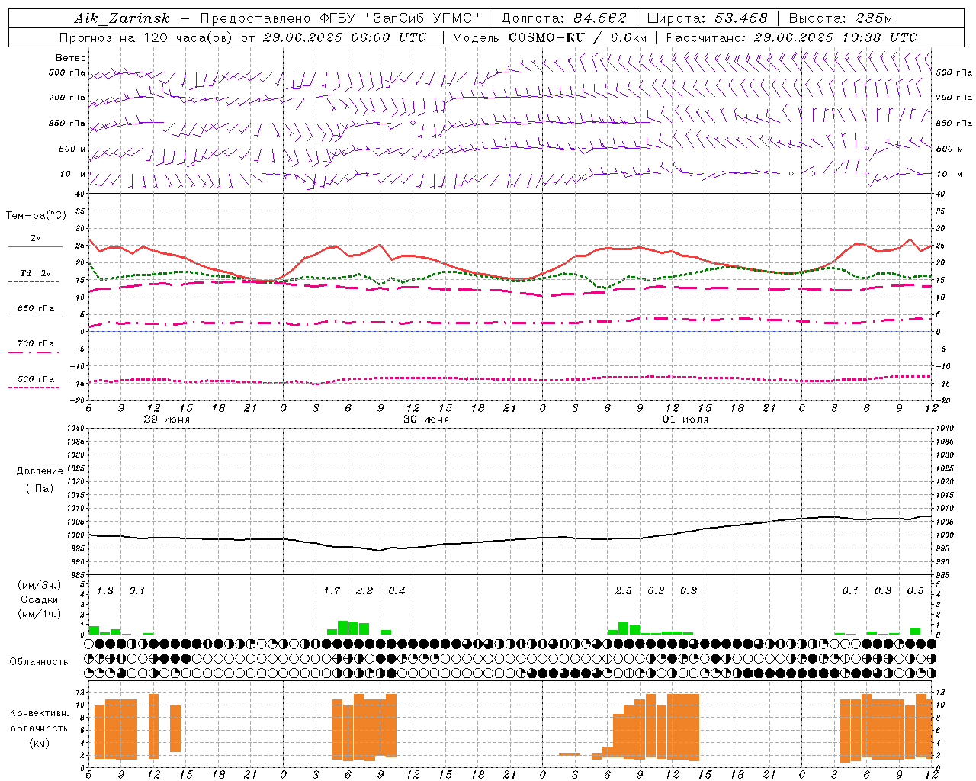
Task: Click the left 500 гПа wind level label
Action: pyautogui.click(x=67, y=73)
